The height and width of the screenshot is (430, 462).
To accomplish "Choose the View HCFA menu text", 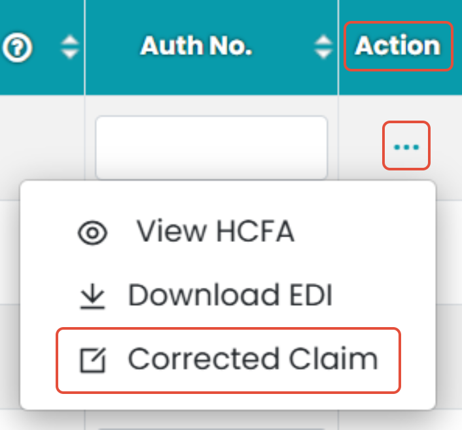I will coord(215,232).
